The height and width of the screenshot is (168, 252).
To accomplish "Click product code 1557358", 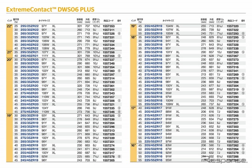I will click(x=109, y=56).
